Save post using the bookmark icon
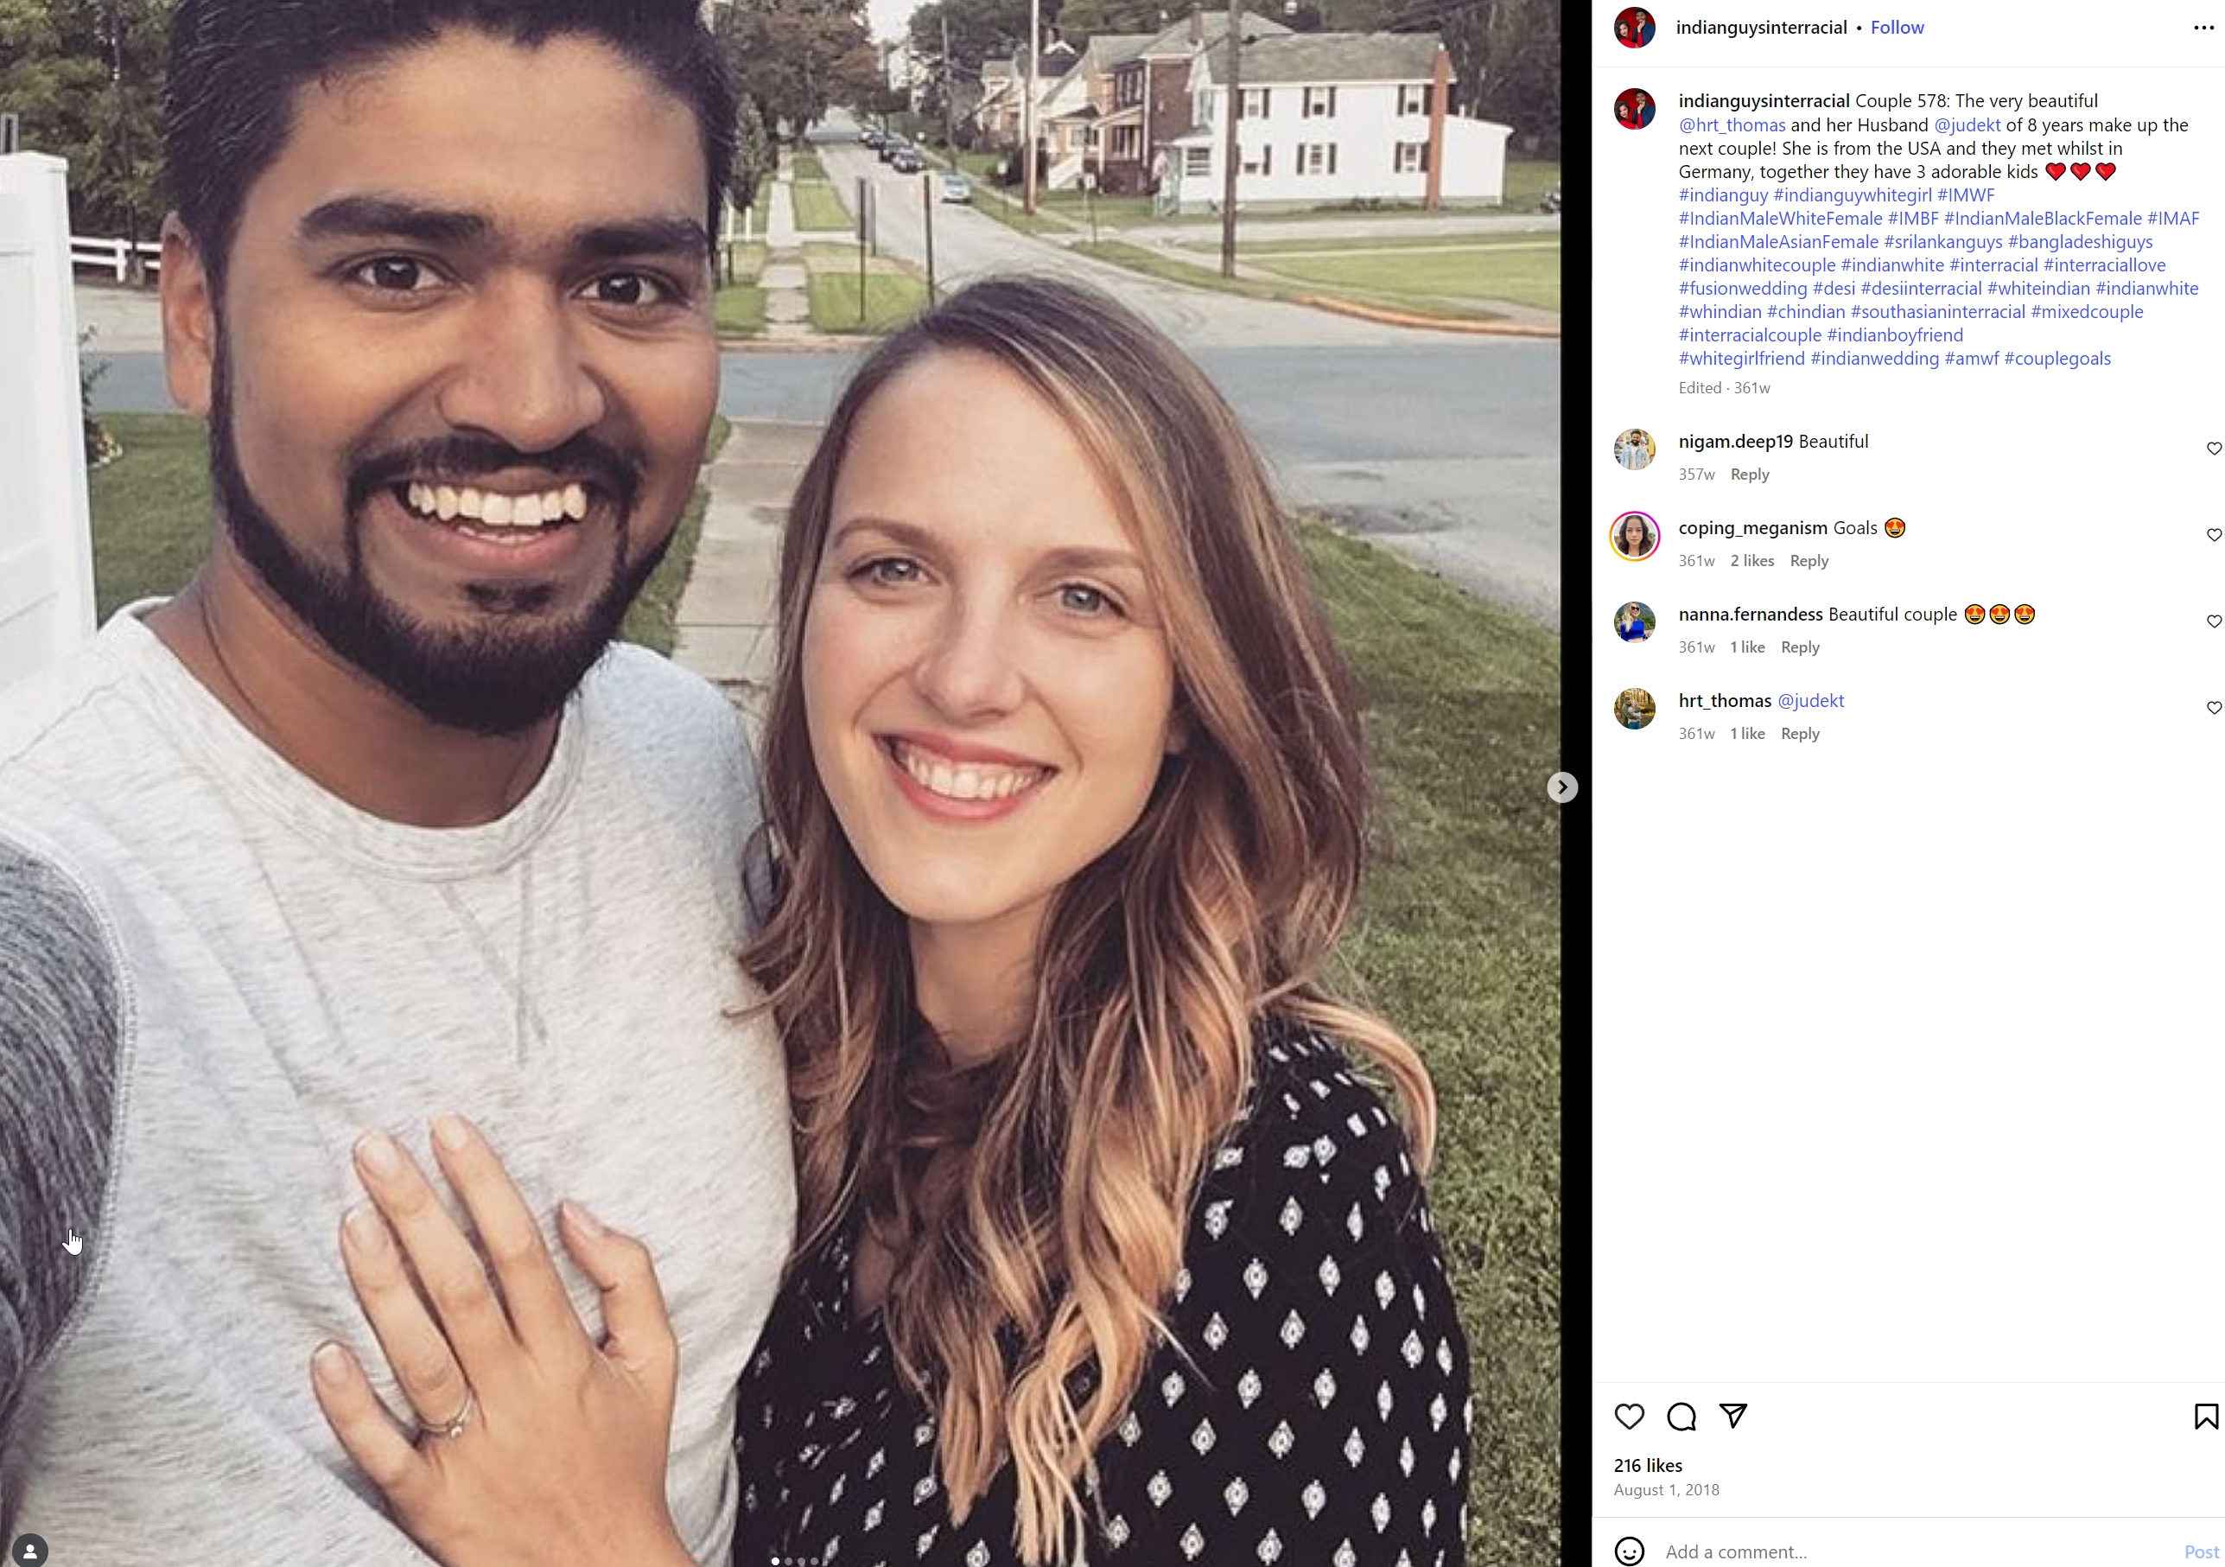Image resolution: width=2225 pixels, height=1567 pixels. coord(2206,1416)
